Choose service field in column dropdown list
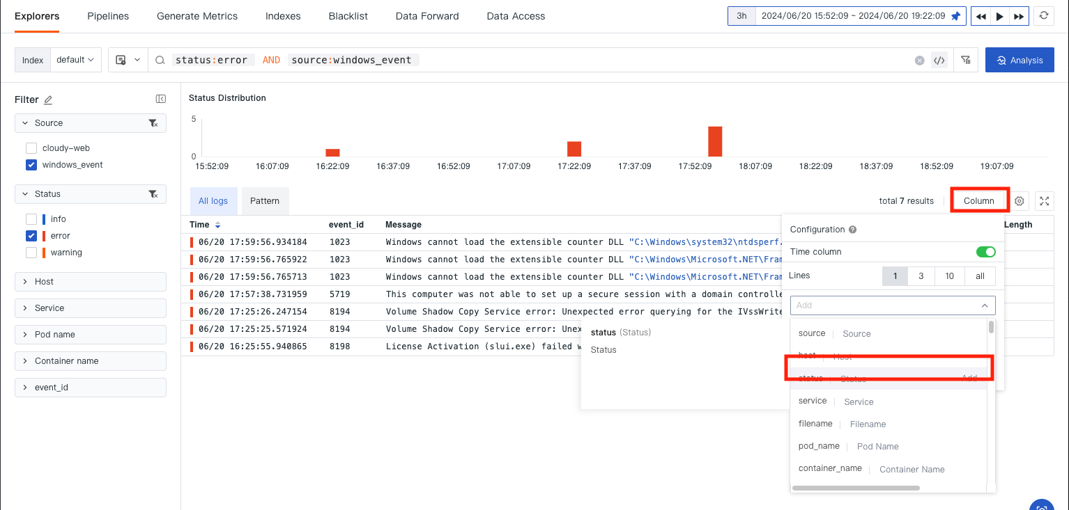The width and height of the screenshot is (1069, 510). click(x=889, y=401)
